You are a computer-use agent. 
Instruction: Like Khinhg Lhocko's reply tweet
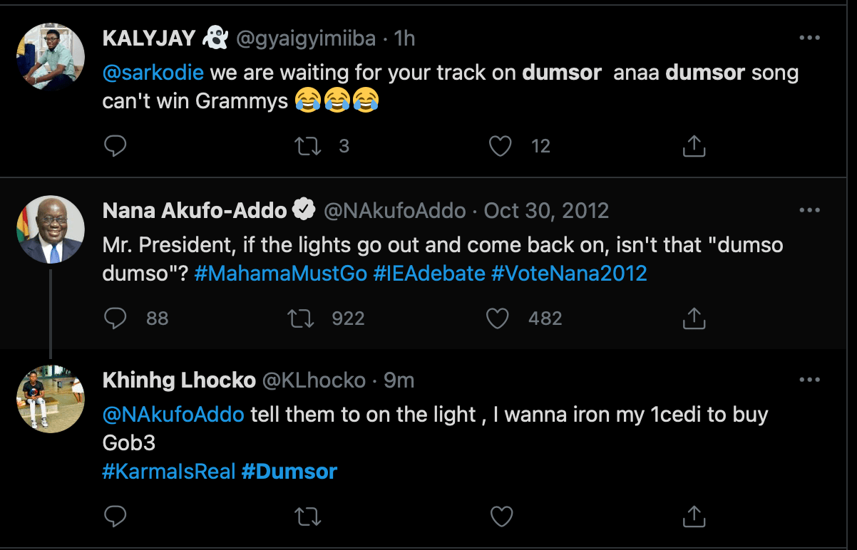pos(501,516)
